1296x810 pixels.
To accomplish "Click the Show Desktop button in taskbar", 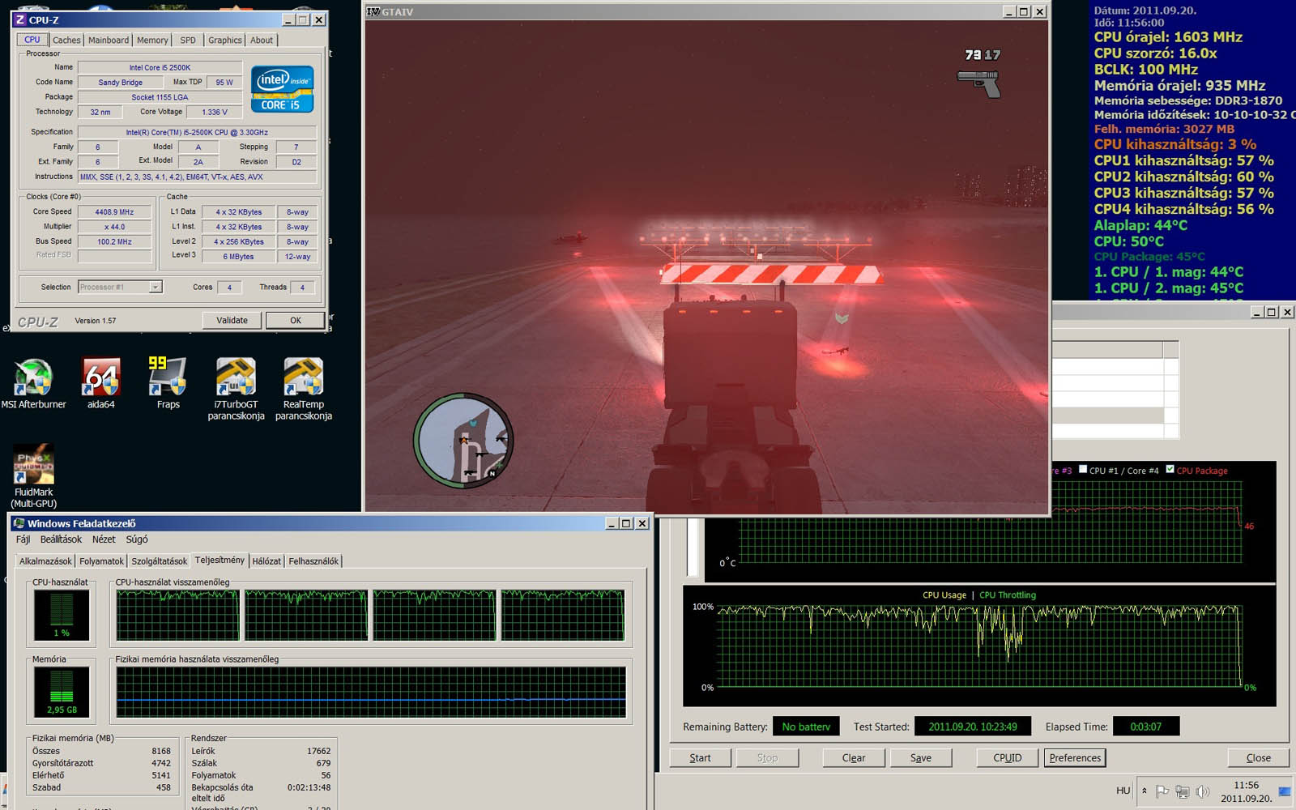I will pyautogui.click(x=1285, y=791).
